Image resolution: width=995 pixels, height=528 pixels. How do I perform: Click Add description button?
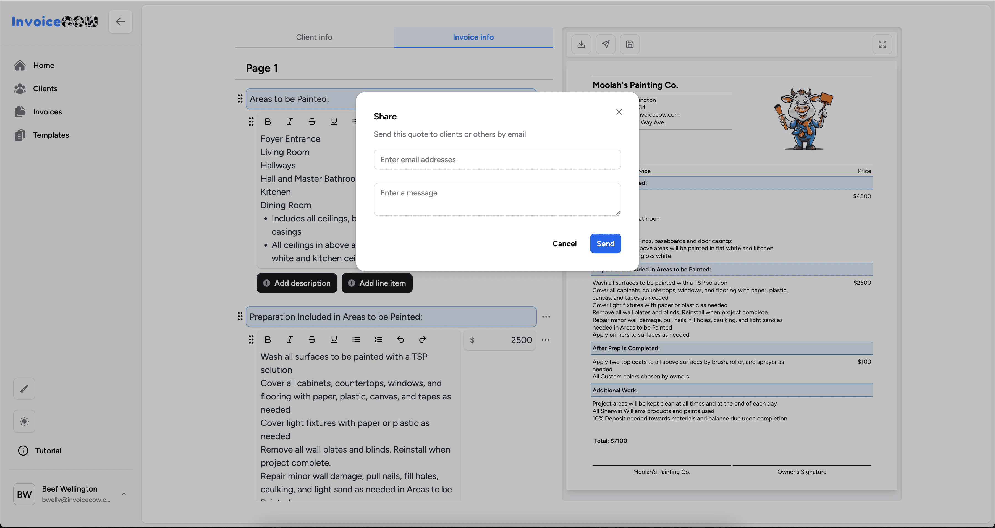pos(297,283)
